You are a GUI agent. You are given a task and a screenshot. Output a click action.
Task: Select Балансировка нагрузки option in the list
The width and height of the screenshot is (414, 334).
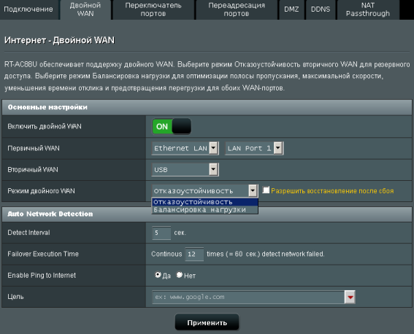coord(205,210)
